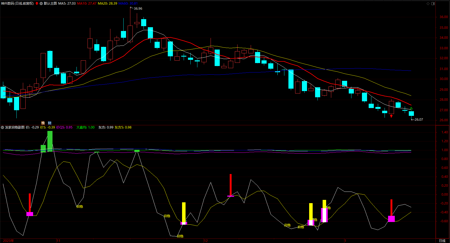
Task: Click the 发家启稳副图 indicator name
Action: 15,127
